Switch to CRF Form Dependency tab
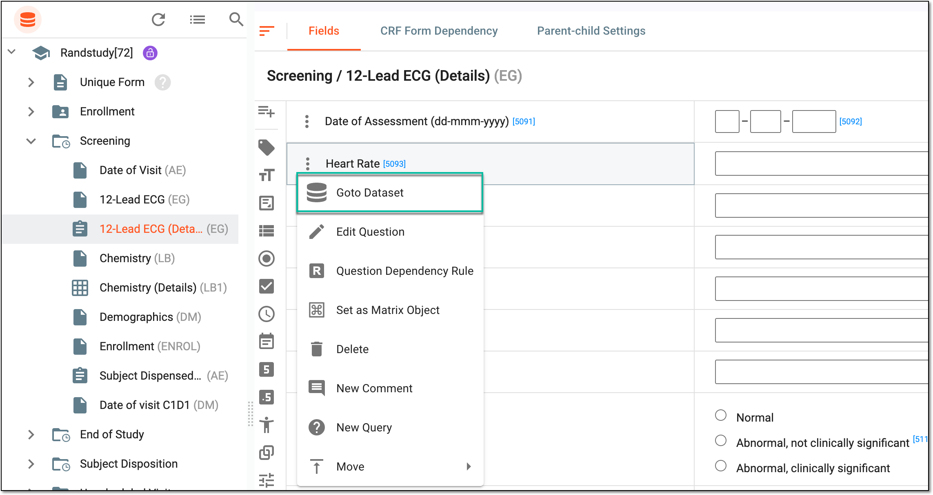Image resolution: width=933 pixels, height=495 pixels. click(x=439, y=31)
